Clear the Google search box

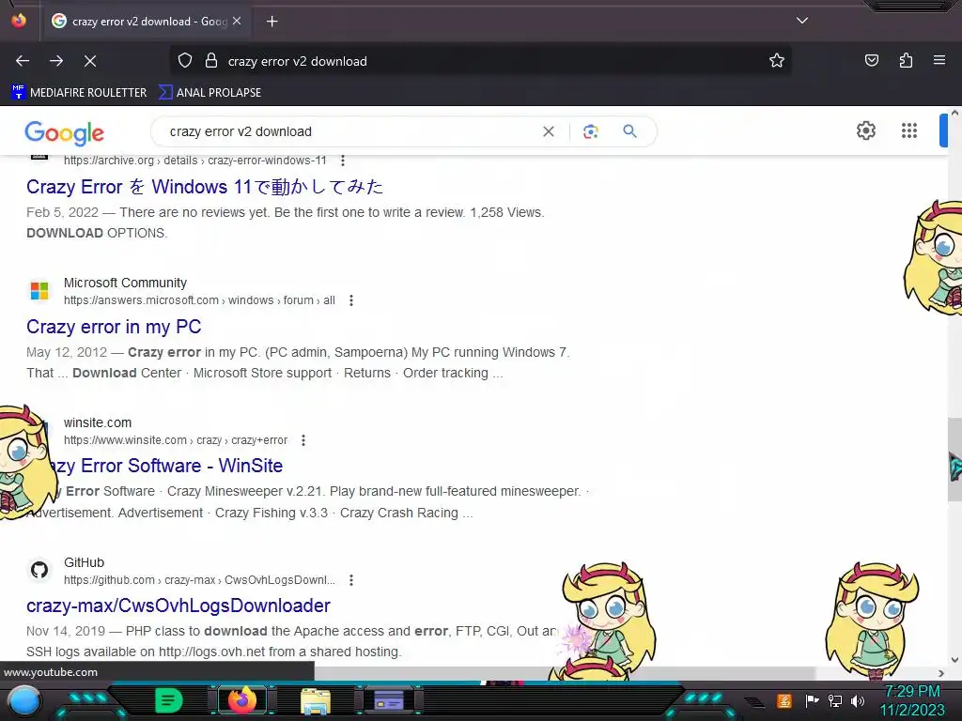549,131
